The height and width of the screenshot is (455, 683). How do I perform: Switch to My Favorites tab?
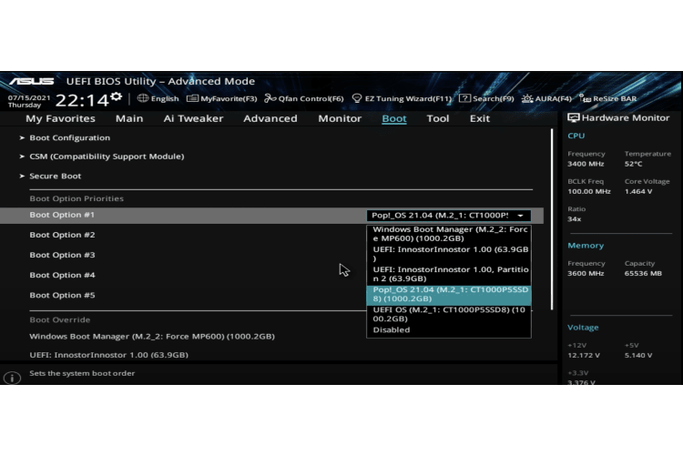pos(60,118)
